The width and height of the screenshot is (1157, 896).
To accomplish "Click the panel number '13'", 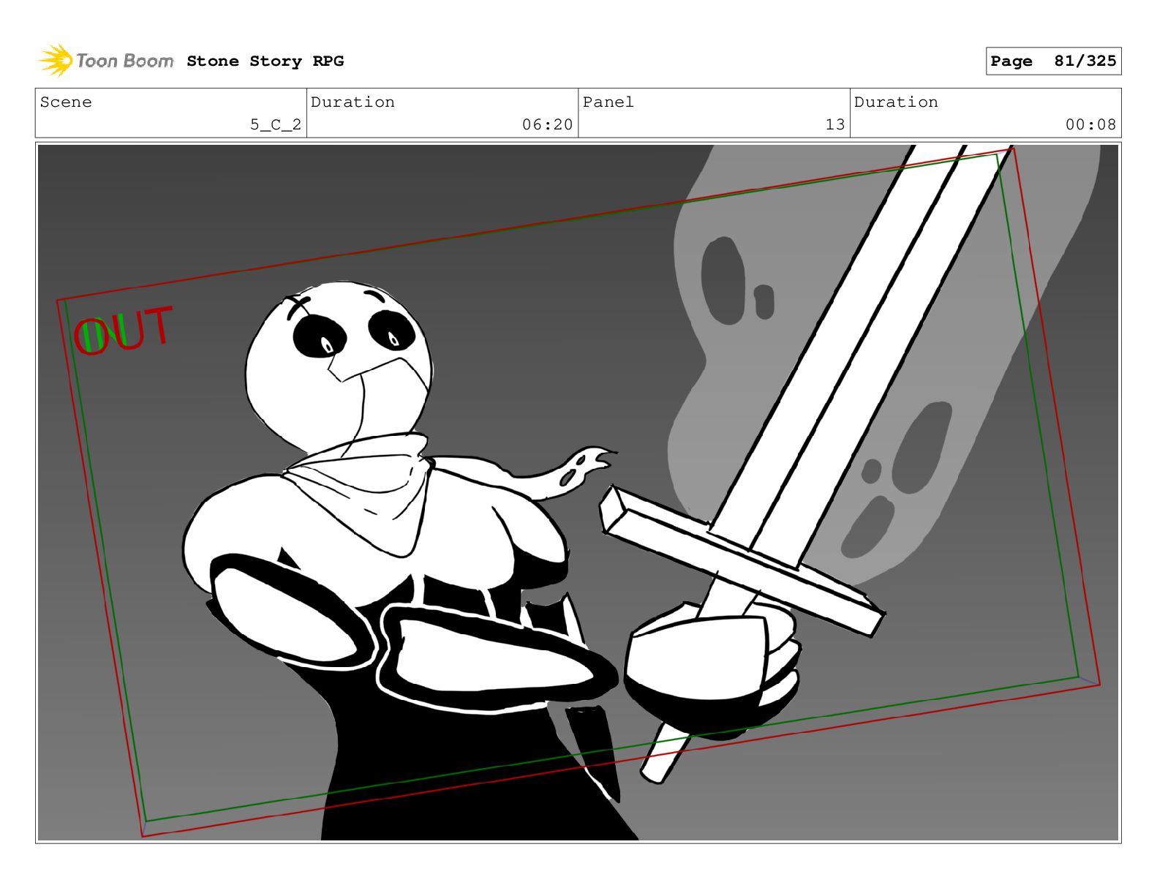I will tap(835, 125).
